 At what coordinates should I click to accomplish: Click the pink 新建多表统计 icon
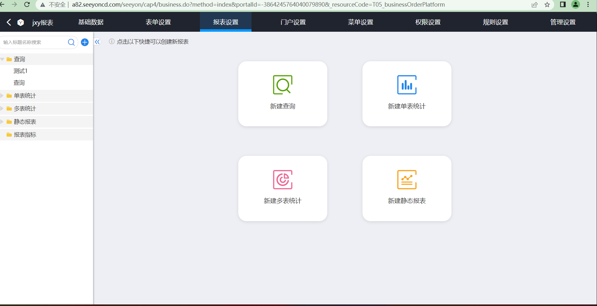pyautogui.click(x=282, y=180)
